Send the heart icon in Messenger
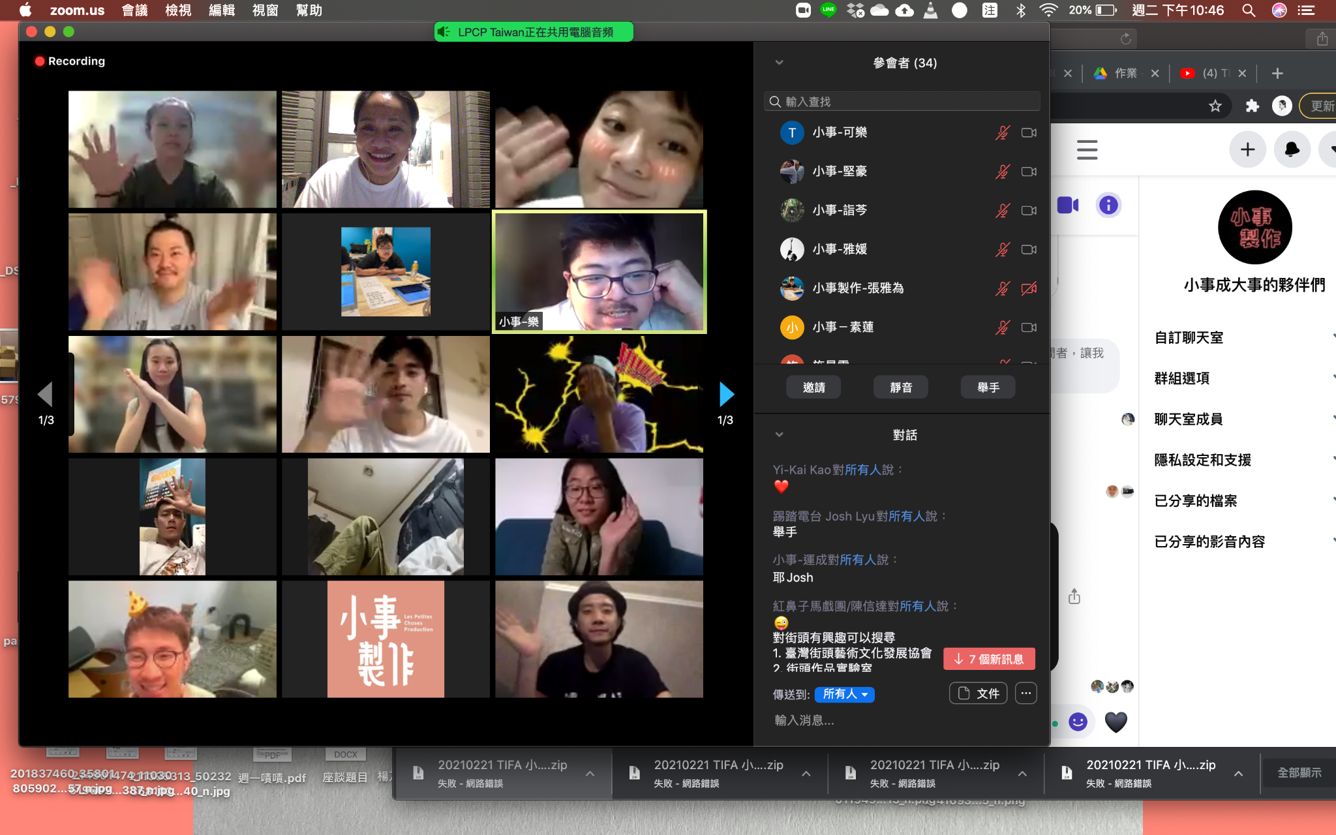The height and width of the screenshot is (835, 1336). coord(1116,721)
